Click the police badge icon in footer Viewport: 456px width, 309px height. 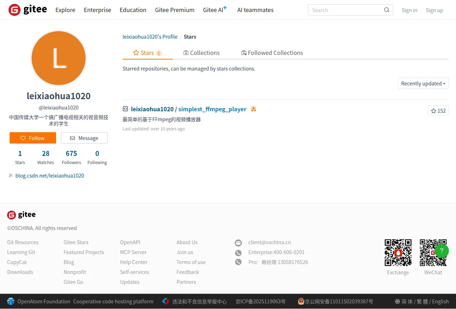point(301,302)
